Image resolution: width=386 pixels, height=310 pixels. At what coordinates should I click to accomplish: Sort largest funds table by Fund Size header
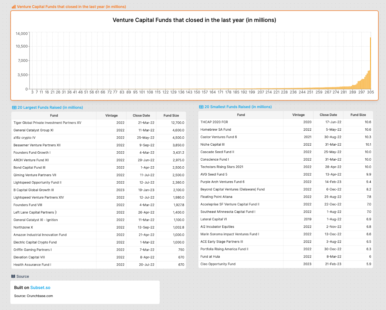pos(171,115)
